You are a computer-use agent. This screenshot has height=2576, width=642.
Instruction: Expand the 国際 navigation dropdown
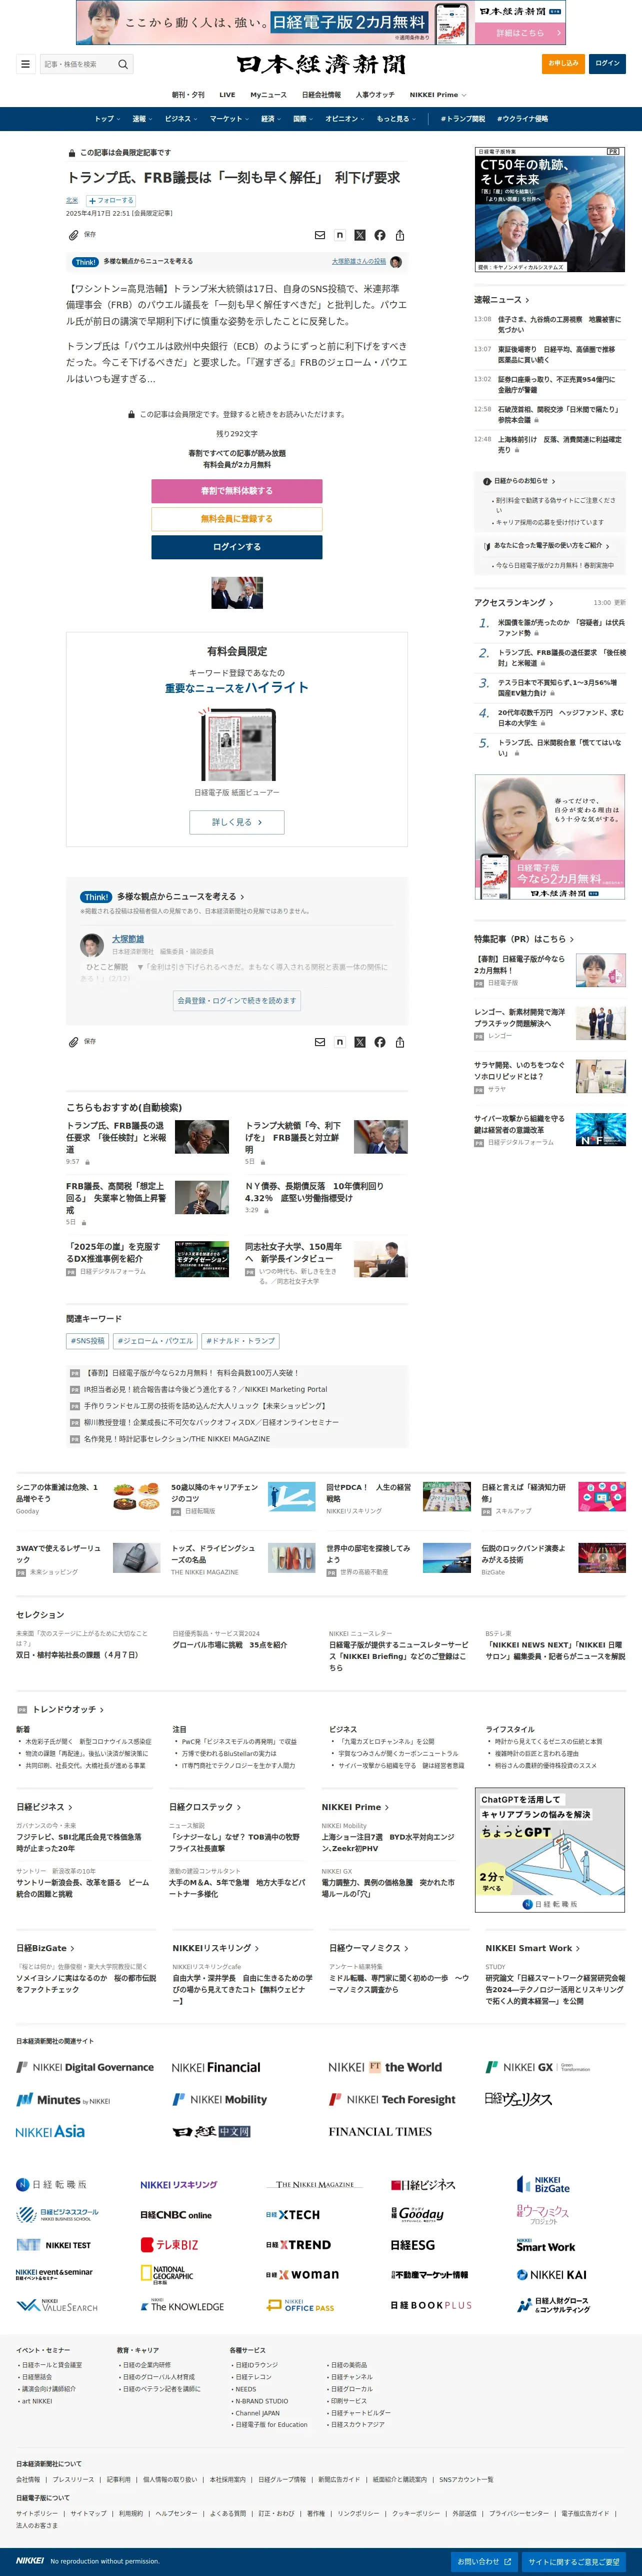303,119
